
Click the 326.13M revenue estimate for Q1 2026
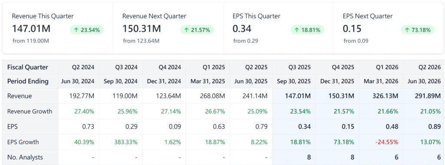(x=385, y=96)
